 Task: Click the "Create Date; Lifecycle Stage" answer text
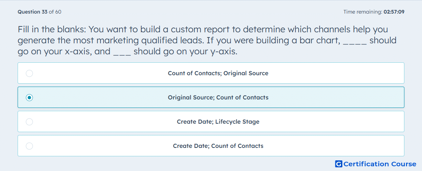point(218,122)
